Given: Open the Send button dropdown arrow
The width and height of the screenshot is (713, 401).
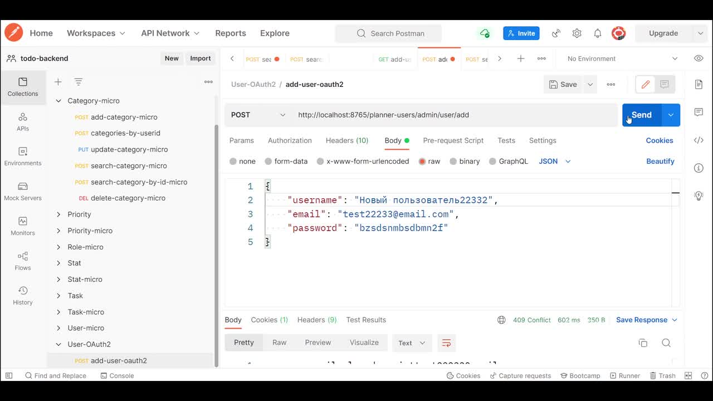Looking at the screenshot, I should (x=671, y=115).
